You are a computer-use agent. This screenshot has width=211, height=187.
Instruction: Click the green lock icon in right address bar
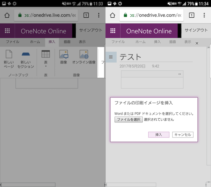125,15
